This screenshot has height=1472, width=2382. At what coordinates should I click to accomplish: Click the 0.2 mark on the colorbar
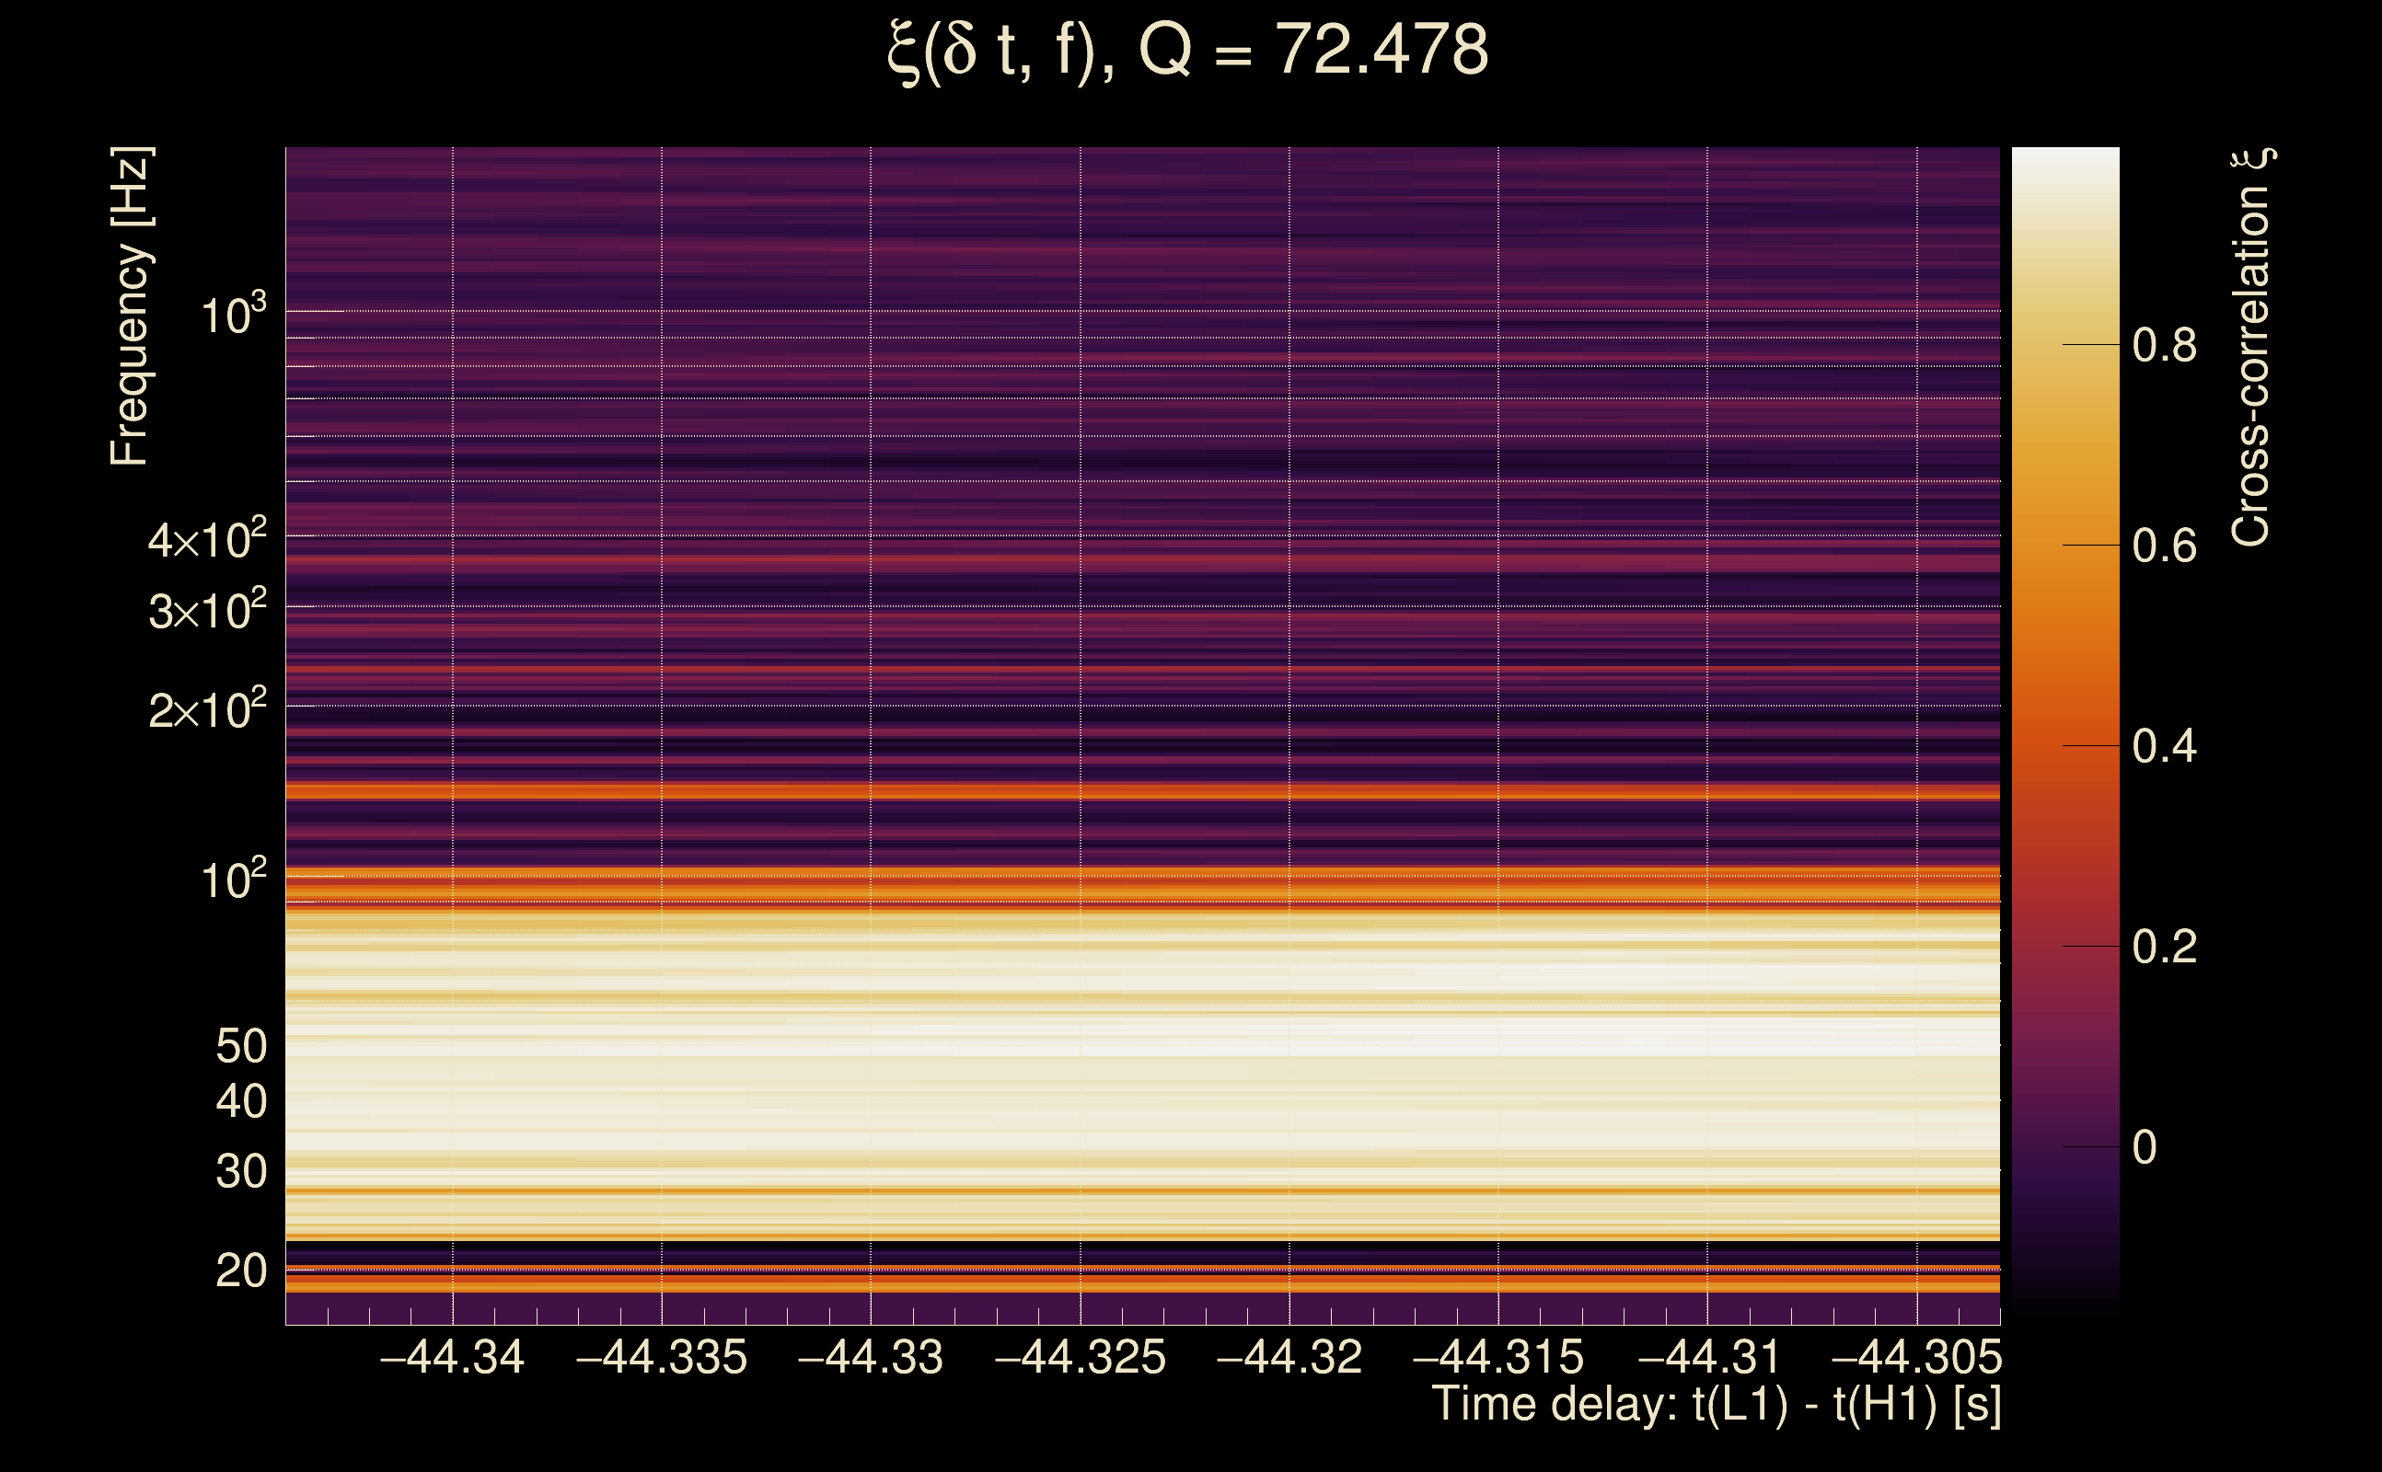point(2164,948)
